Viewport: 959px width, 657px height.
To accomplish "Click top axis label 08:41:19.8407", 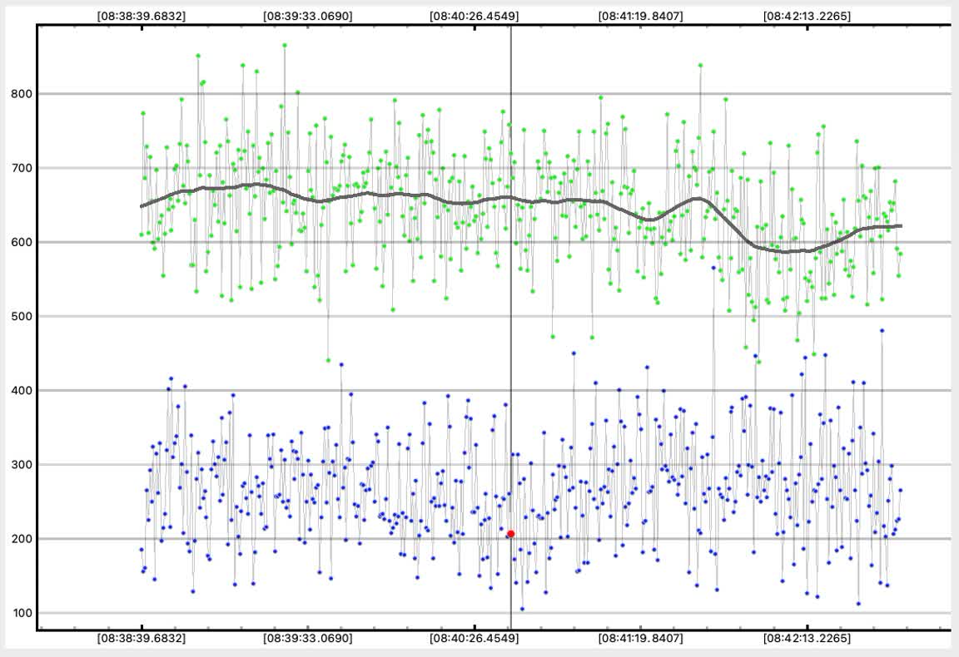I will click(640, 15).
